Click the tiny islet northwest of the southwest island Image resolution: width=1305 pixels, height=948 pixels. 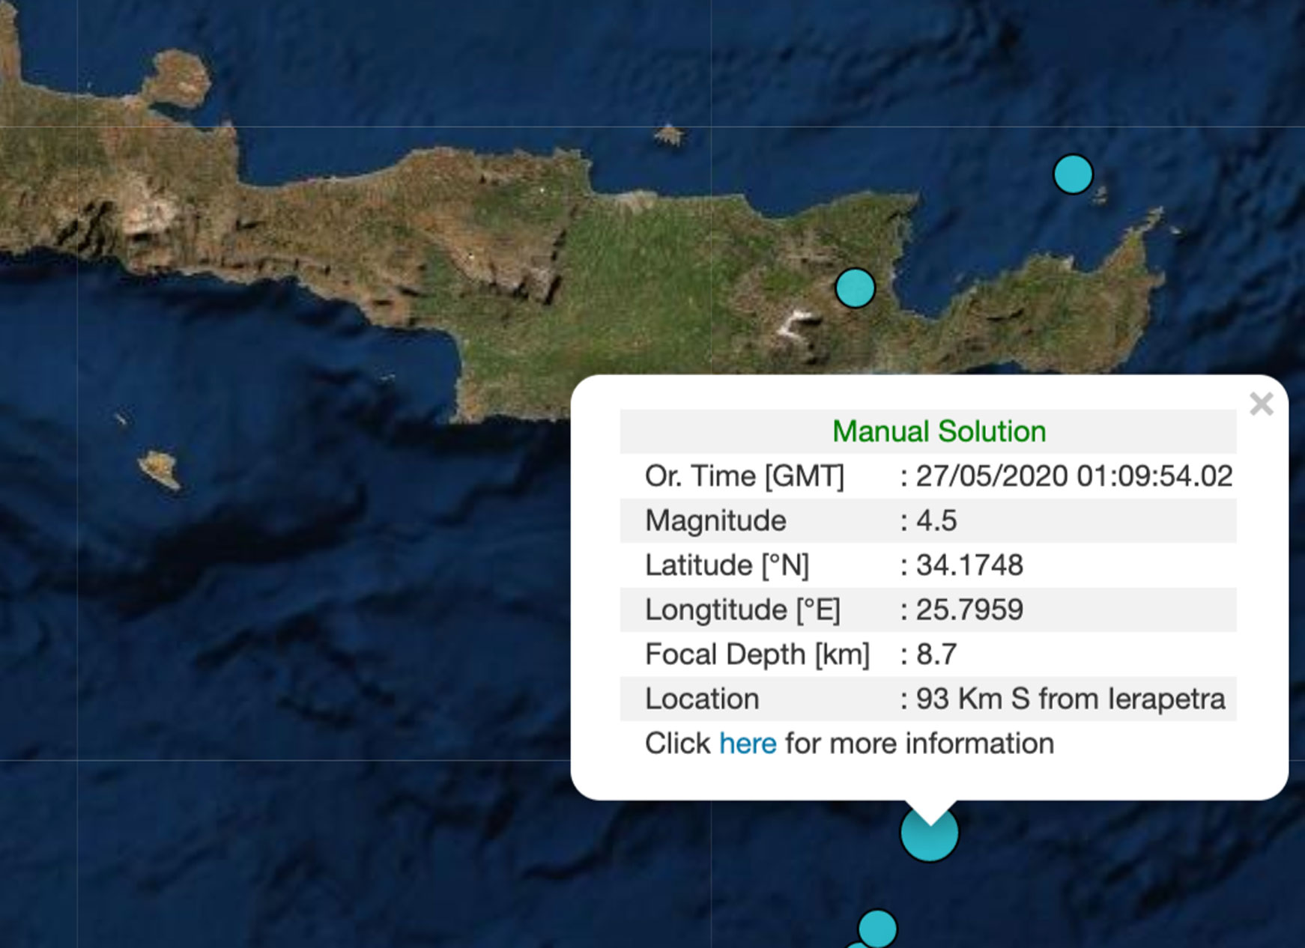(x=121, y=419)
